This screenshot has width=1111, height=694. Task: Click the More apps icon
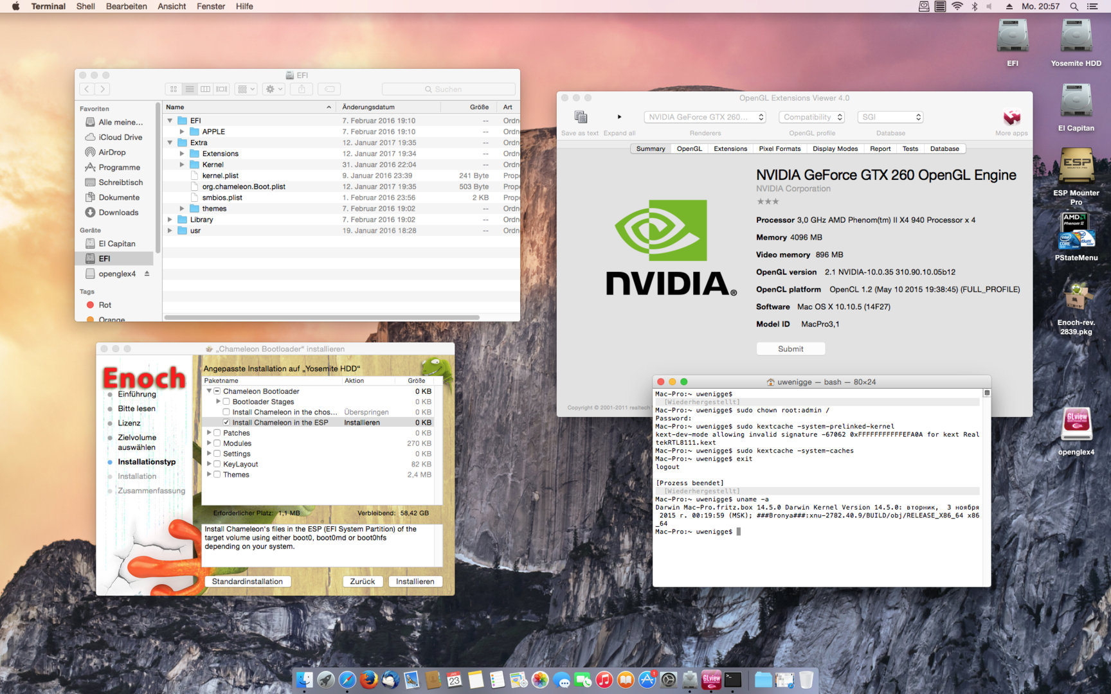click(1011, 118)
